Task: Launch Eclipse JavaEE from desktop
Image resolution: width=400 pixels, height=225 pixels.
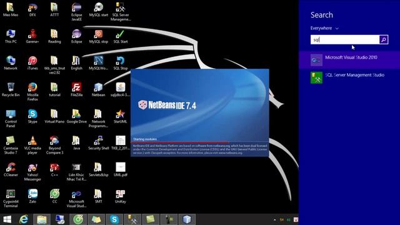Action: point(76,11)
